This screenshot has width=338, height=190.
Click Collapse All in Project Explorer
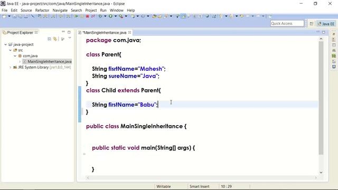pyautogui.click(x=49, y=39)
